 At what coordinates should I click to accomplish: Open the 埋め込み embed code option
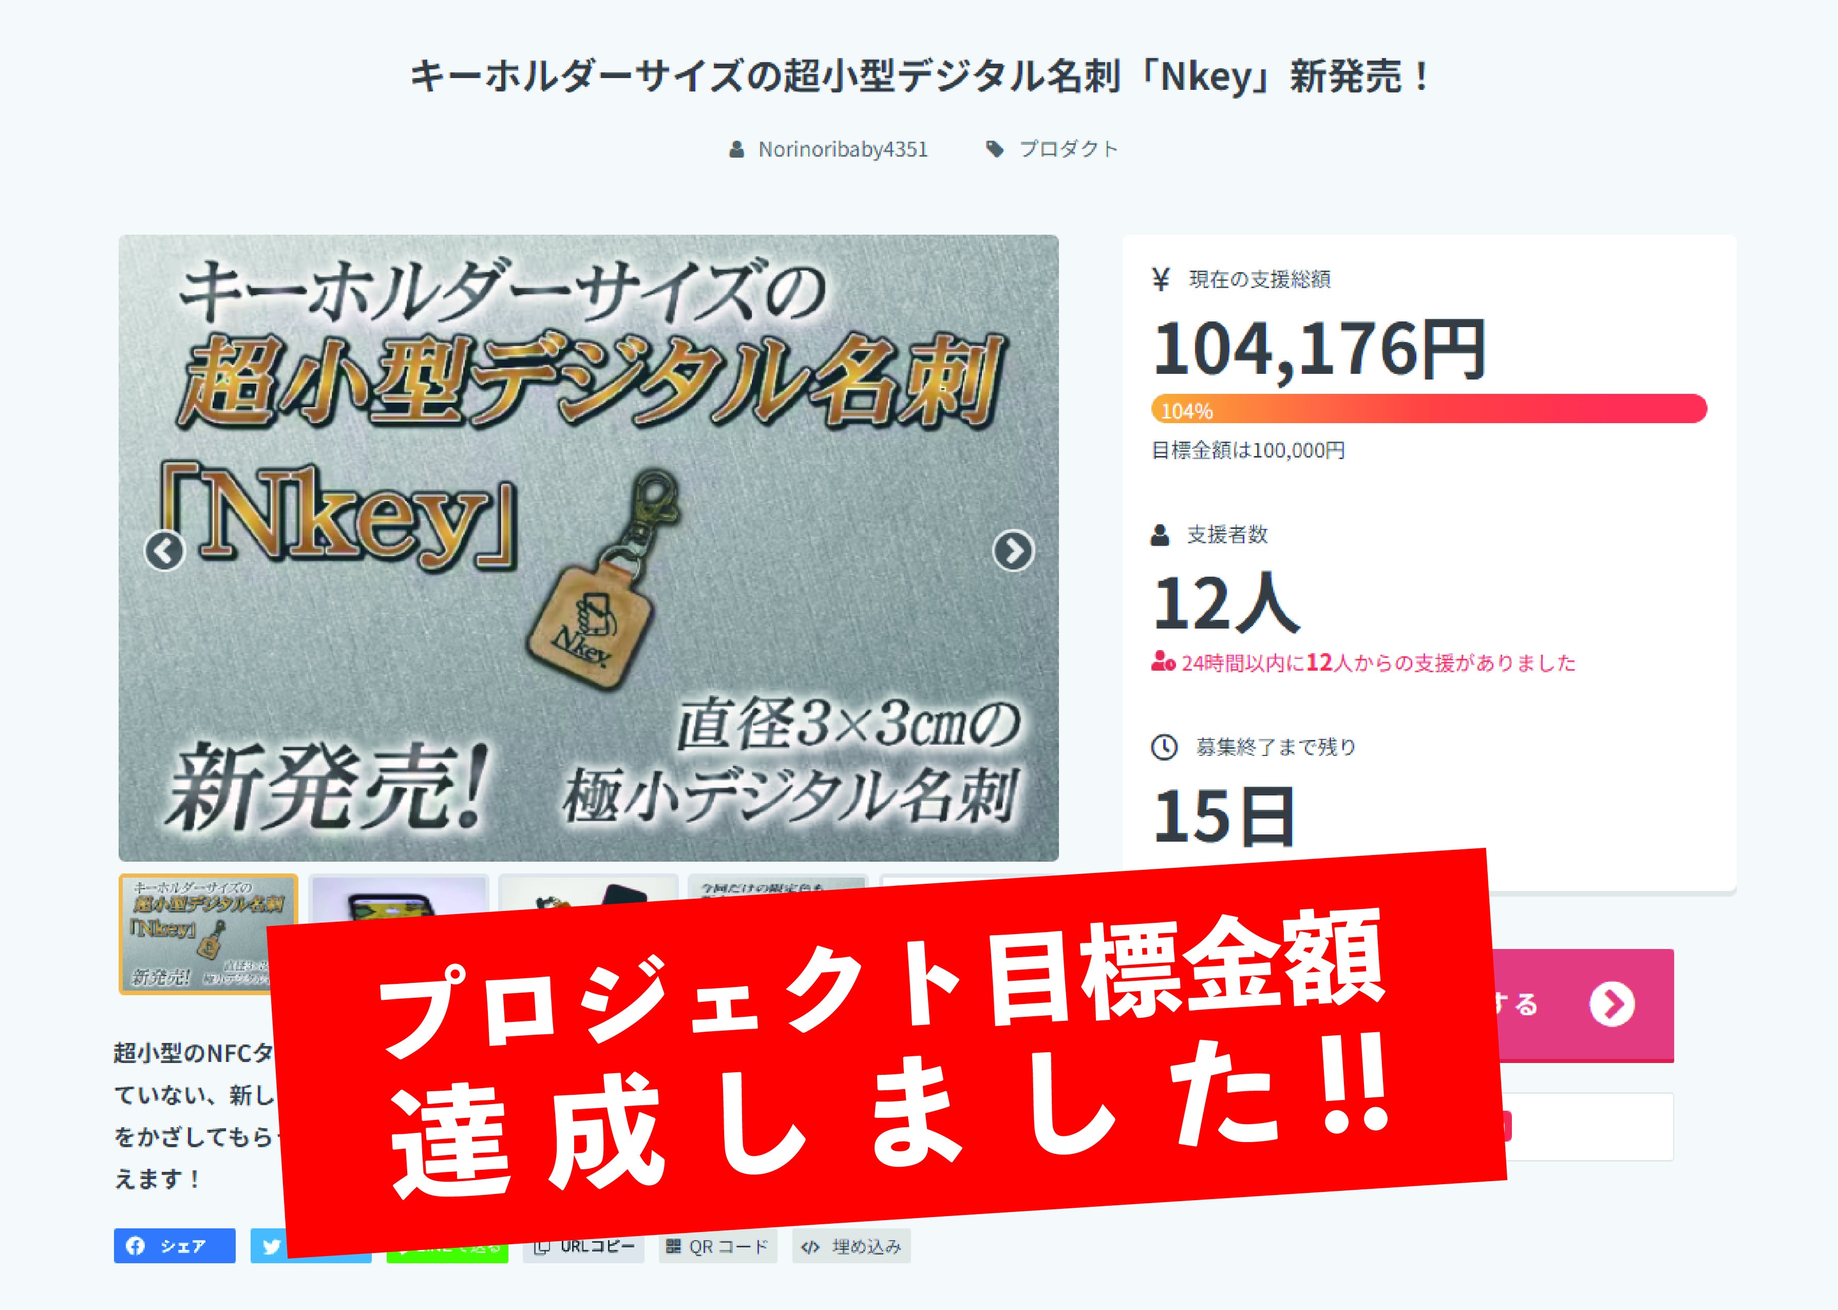[x=851, y=1246]
